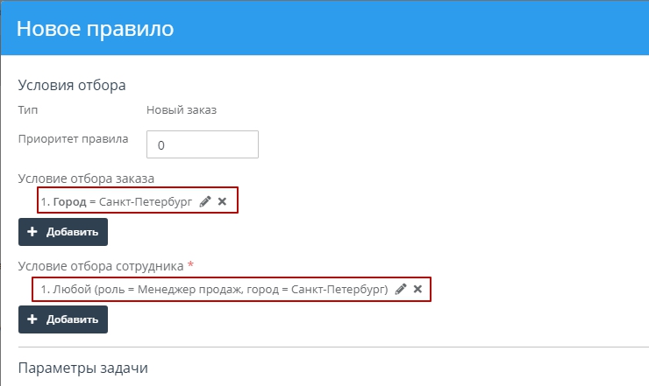Edit the Город = Санкт-Петербург condition pencil
649x386 pixels.
click(205, 201)
